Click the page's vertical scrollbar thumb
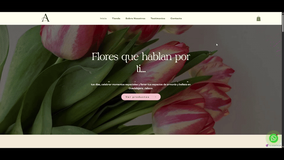 tap(283, 23)
